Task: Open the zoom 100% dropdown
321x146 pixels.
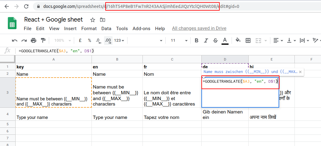Action: coord(63,40)
